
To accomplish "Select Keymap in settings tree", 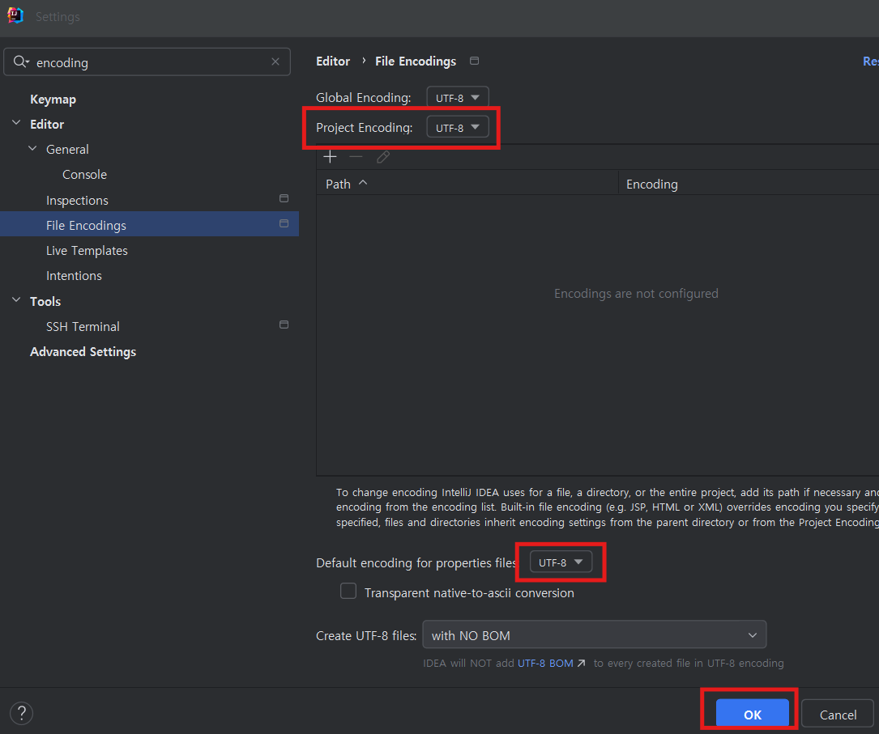I will tap(53, 99).
